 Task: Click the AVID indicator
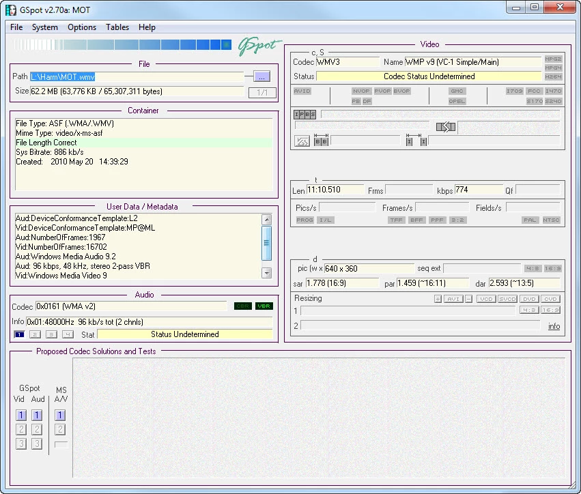pyautogui.click(x=302, y=91)
